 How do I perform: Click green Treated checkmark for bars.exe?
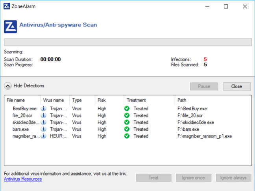point(127,129)
